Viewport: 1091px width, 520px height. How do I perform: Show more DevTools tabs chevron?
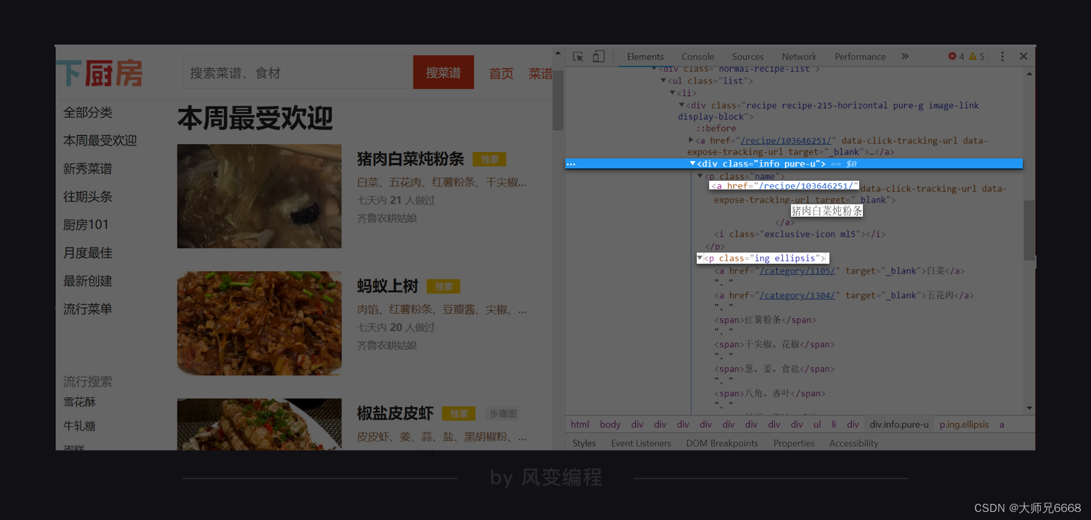point(905,56)
